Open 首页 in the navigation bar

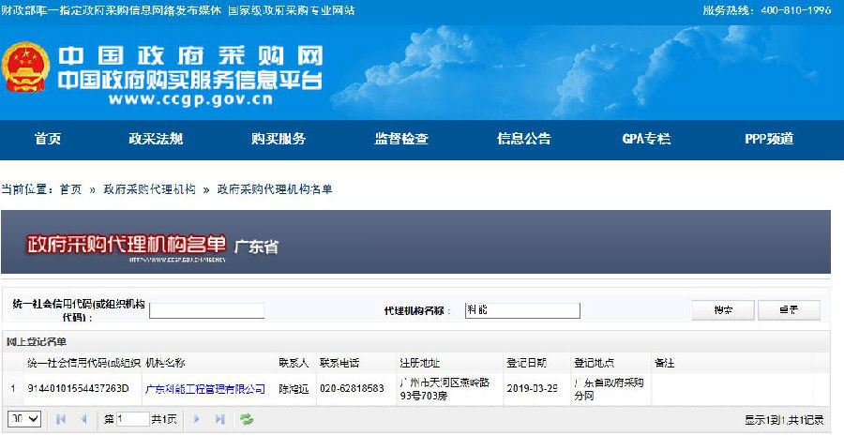coord(48,139)
